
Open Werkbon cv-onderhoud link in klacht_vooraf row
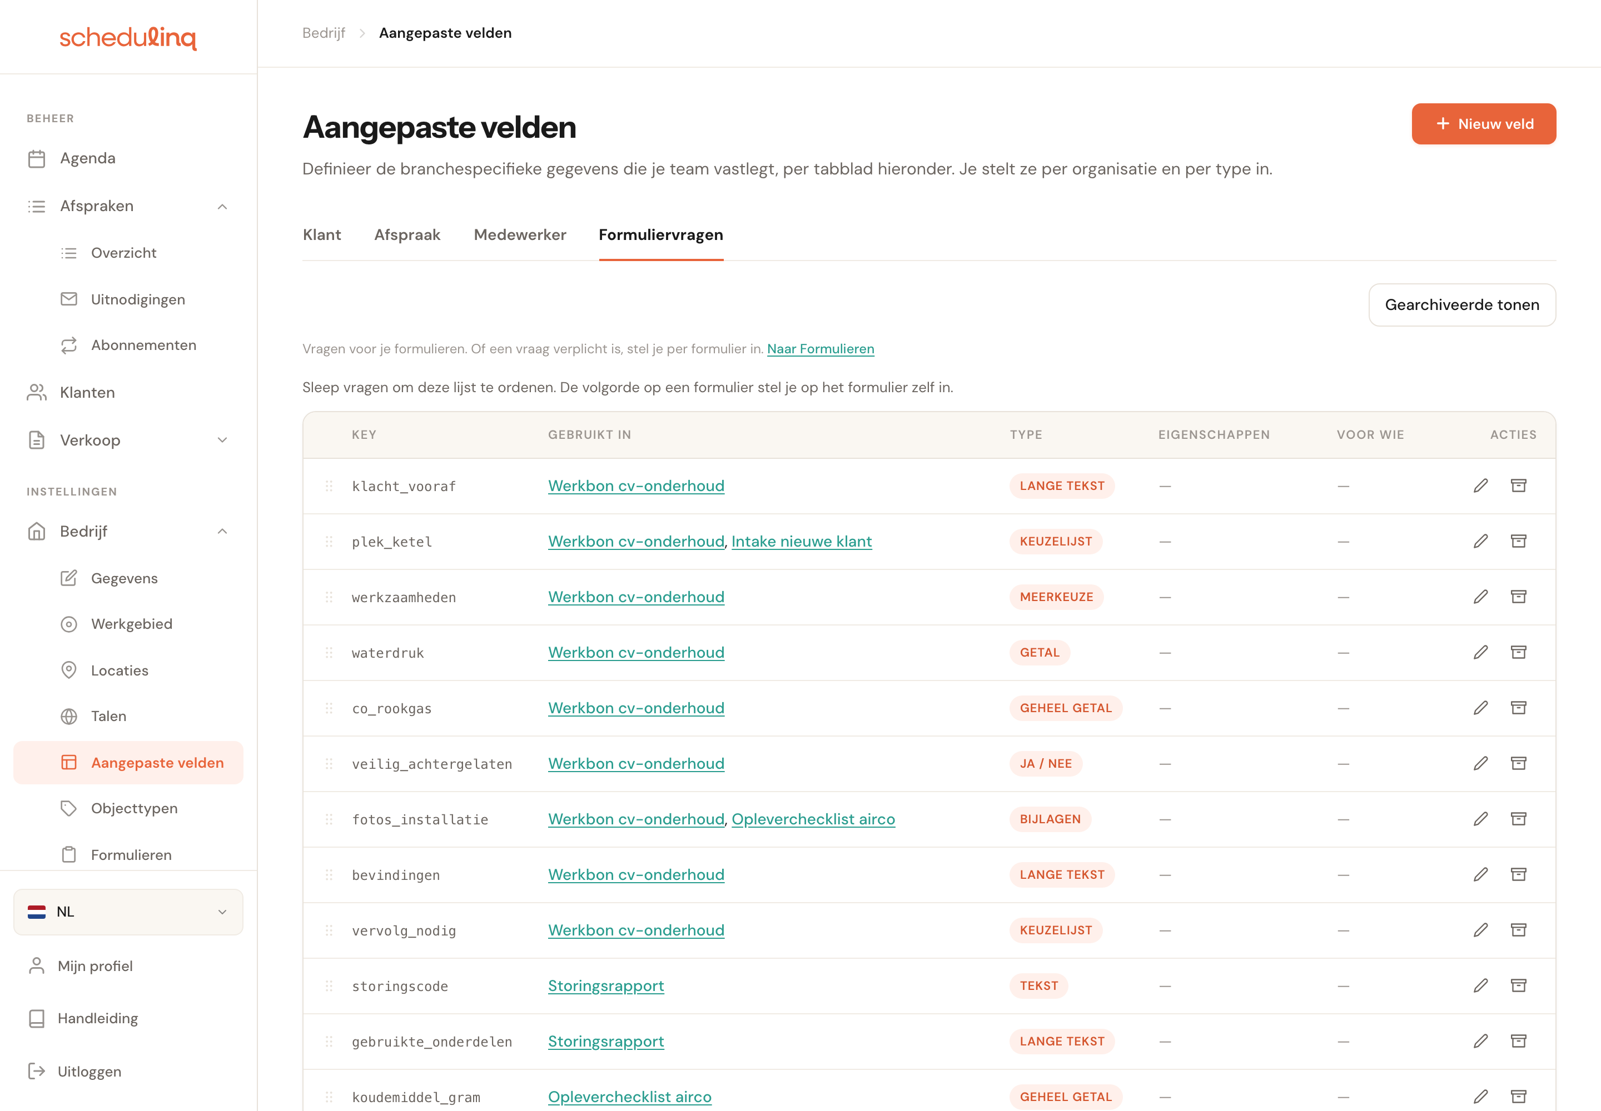[636, 486]
